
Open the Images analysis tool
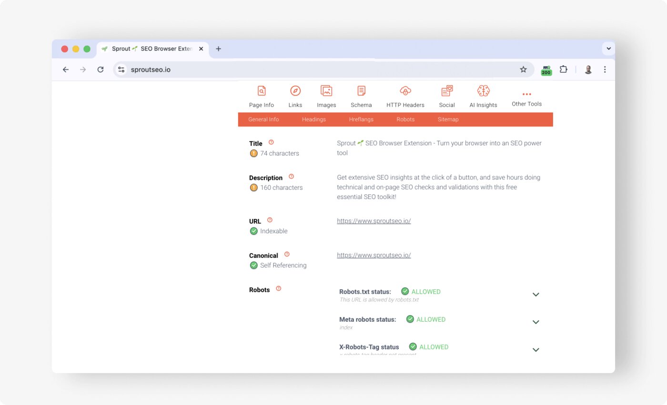pos(326,96)
